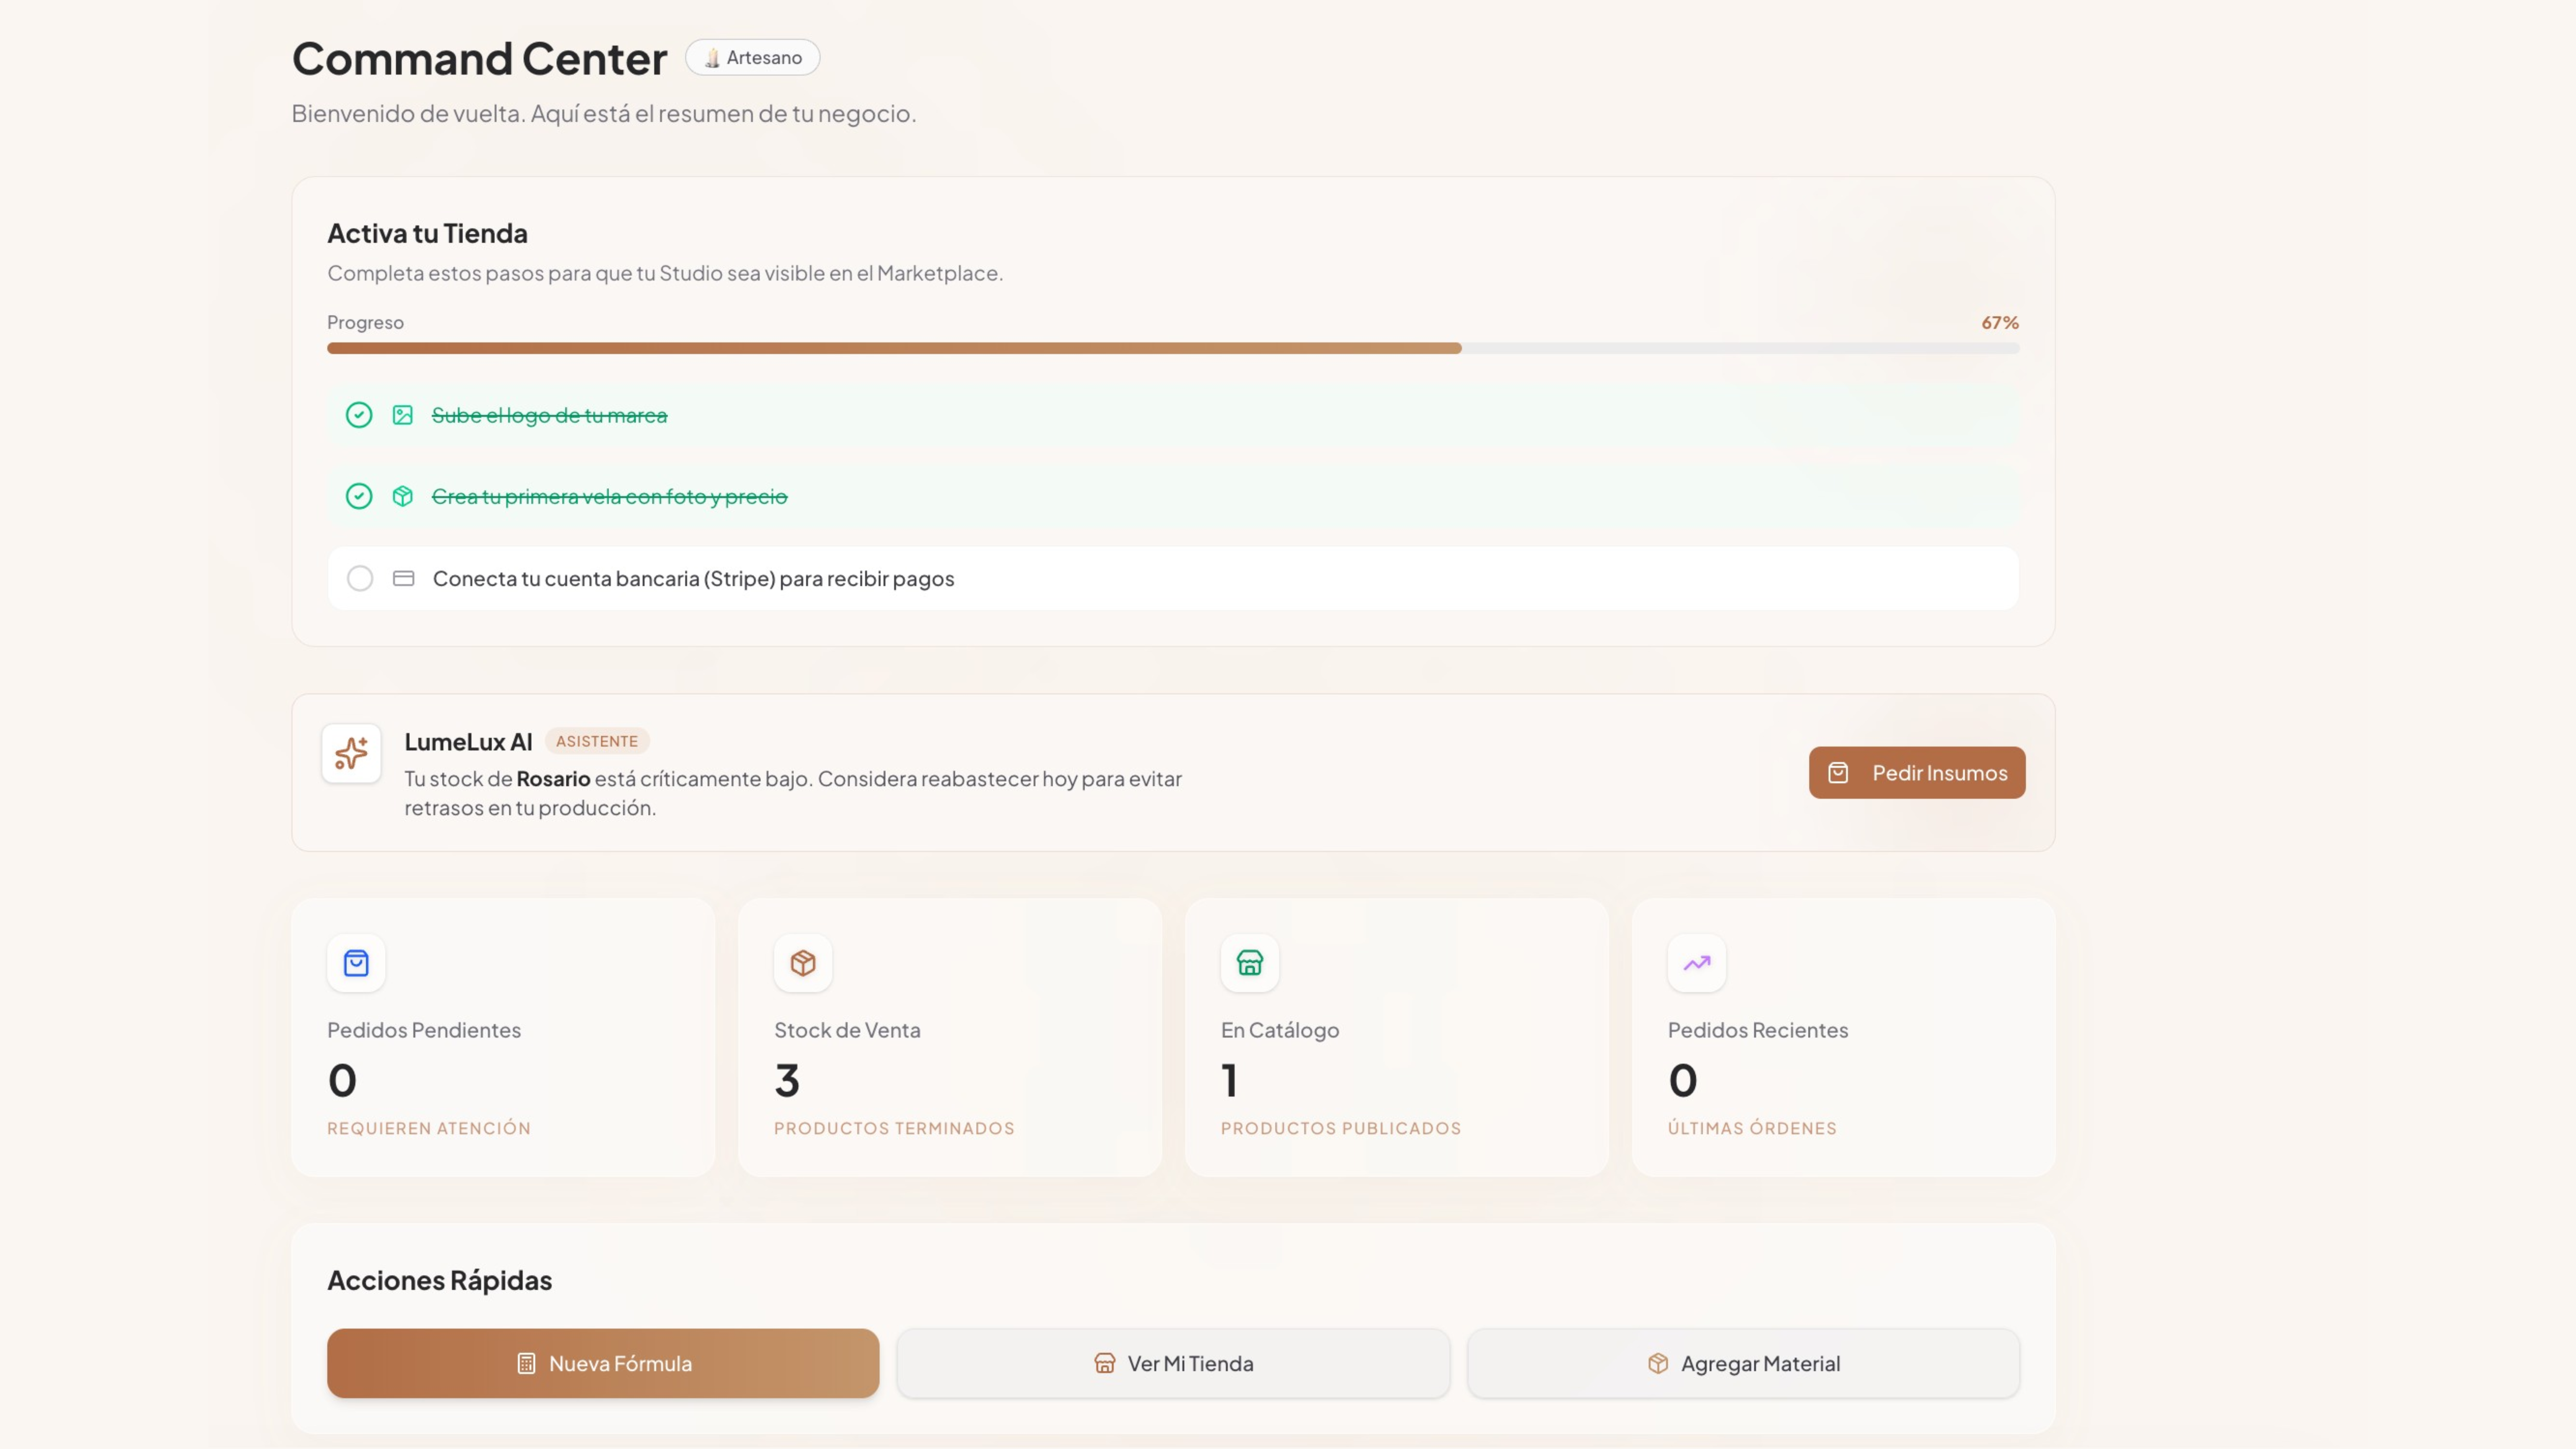The image size is (2576, 1449).
Task: Click the 67% progress value
Action: tap(2000, 323)
